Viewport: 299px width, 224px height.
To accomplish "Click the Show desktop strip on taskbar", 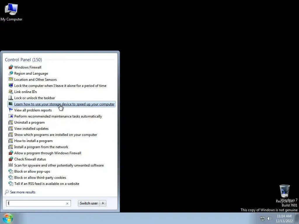I will 297,218.
